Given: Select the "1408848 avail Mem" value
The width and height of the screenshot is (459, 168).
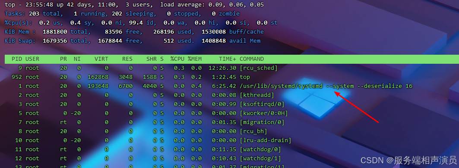Looking at the screenshot, I should pyautogui.click(x=231, y=41).
